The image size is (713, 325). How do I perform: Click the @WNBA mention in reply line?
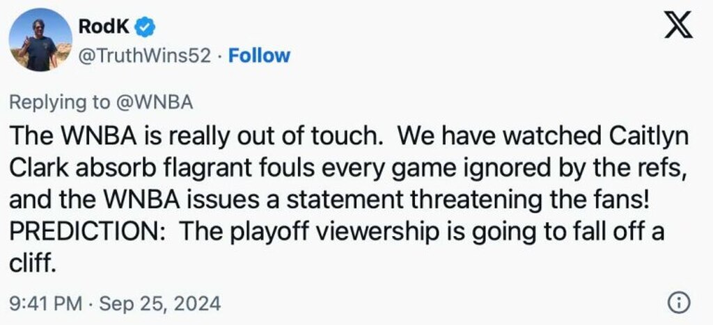coord(158,101)
